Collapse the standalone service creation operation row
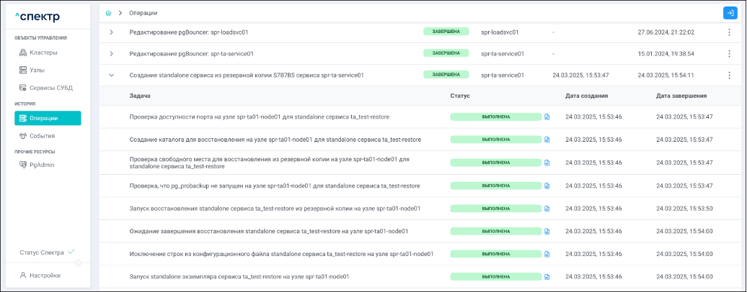Screen dimensions: 747x292 point(112,75)
